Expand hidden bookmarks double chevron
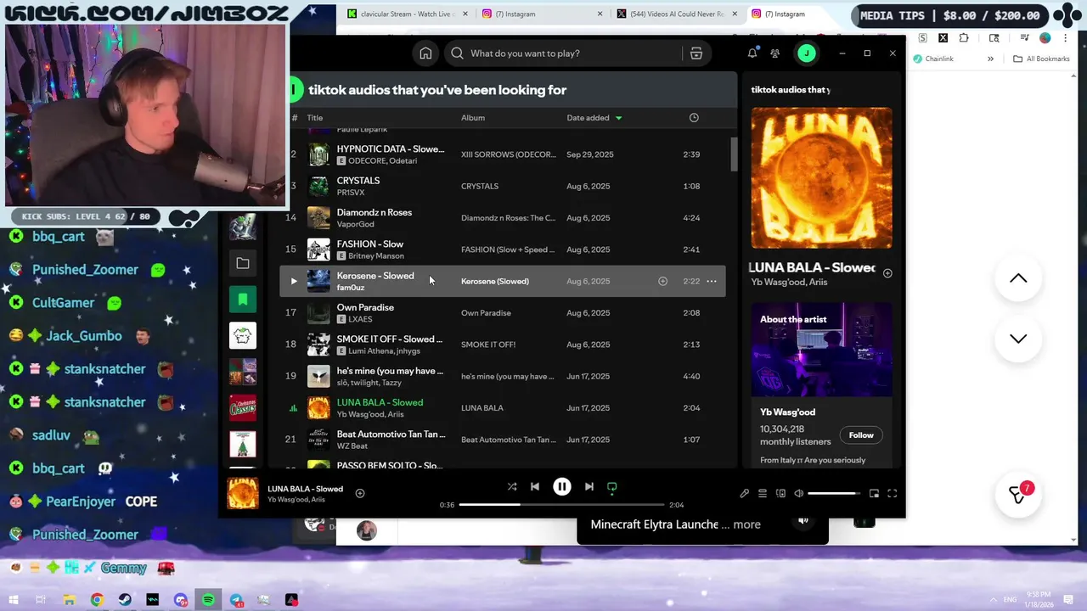 [x=990, y=59]
